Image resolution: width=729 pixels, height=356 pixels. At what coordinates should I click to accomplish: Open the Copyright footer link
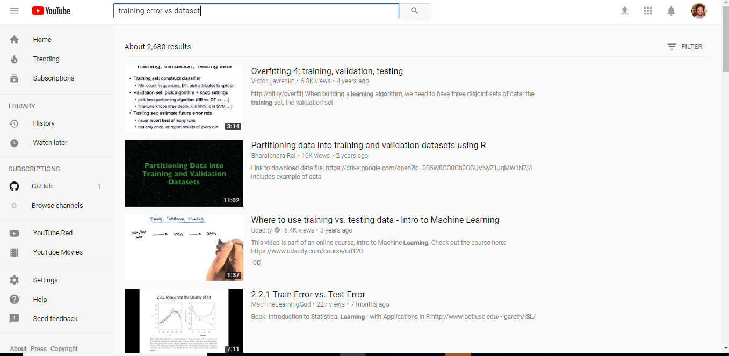(x=64, y=349)
